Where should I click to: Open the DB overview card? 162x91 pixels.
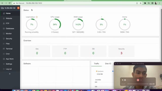coord(93,51)
